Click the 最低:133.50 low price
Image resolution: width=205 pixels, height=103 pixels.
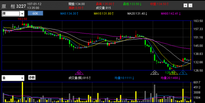tap(132, 4)
